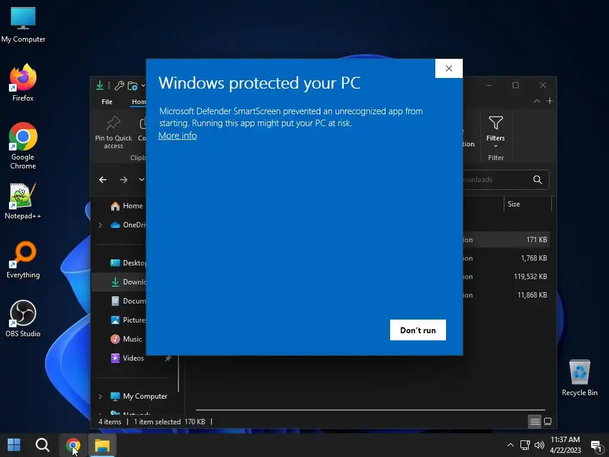609x457 pixels.
Task: Expand OneDrive tree node arrow
Action: (100, 225)
